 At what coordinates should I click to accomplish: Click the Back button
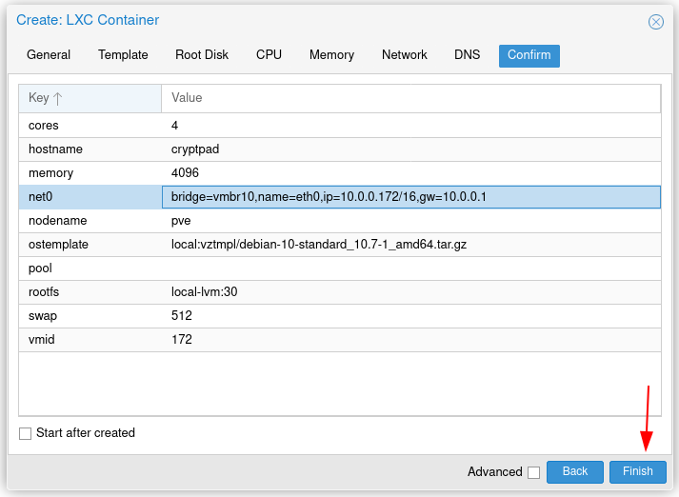[574, 471]
